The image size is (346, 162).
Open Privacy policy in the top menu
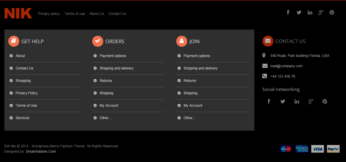click(49, 14)
